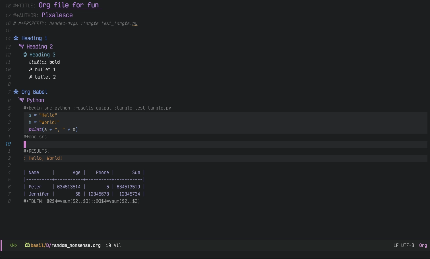The image size is (430, 259).
Task: Toggle the bold word in Heading 3 section
Action: 55,62
